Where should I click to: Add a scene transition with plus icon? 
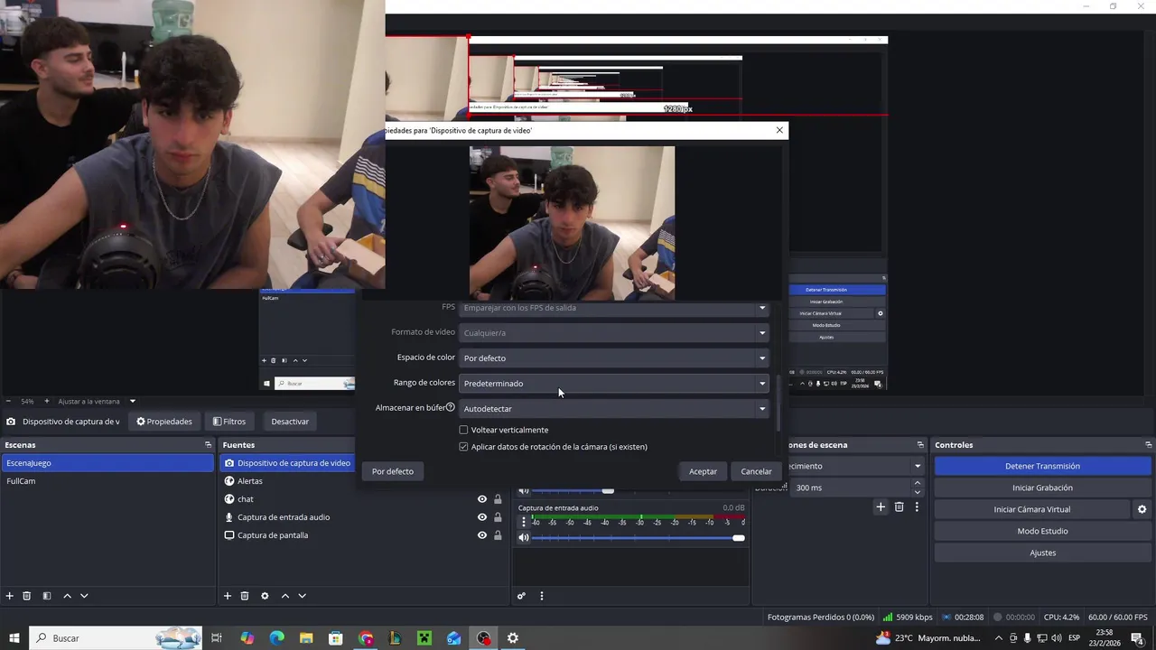[881, 507]
